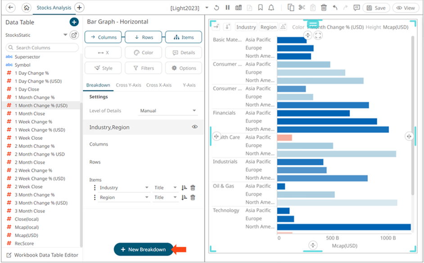
Task: Open the alerts bell icon
Action: (x=271, y=8)
